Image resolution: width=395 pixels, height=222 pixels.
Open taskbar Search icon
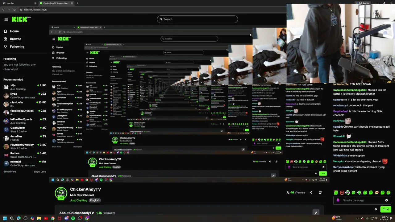click(x=12, y=218)
